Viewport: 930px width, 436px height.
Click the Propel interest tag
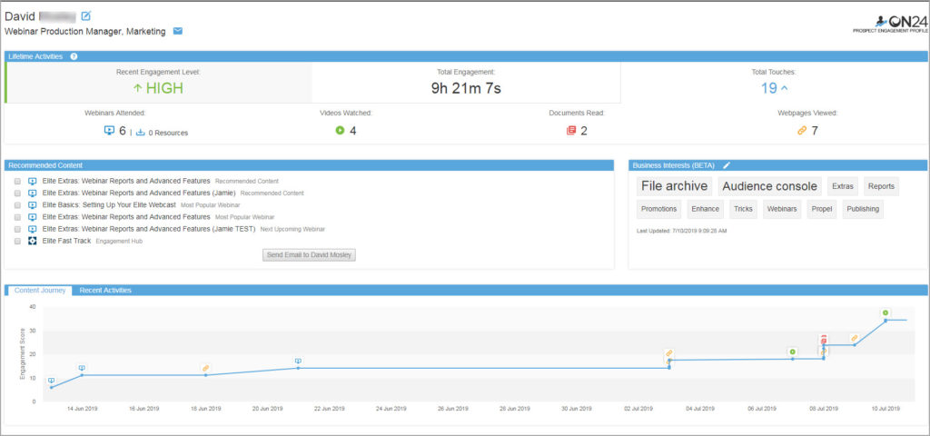coord(821,210)
